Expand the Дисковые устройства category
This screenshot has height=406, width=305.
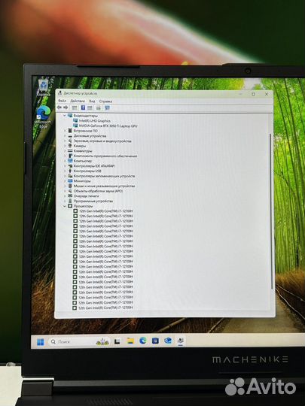[x=65, y=135]
